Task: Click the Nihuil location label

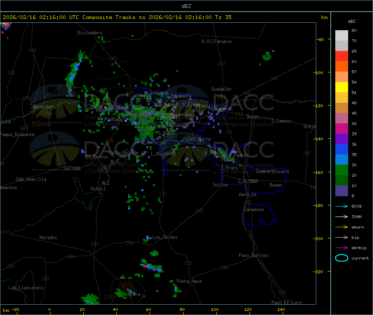Action: 98,189
